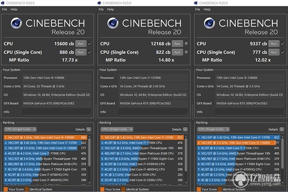Toggle single core checkbox next to 822 cb
The width and height of the screenshot is (288, 192).
pyautogui.click(x=186, y=52)
